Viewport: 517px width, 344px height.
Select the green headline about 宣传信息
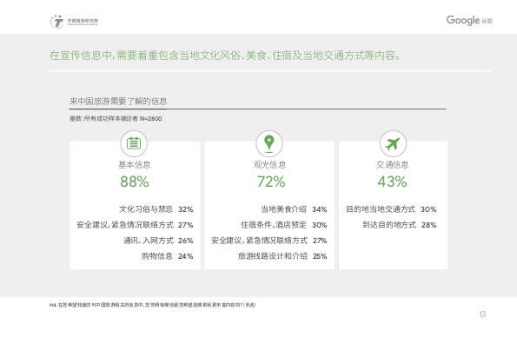225,56
